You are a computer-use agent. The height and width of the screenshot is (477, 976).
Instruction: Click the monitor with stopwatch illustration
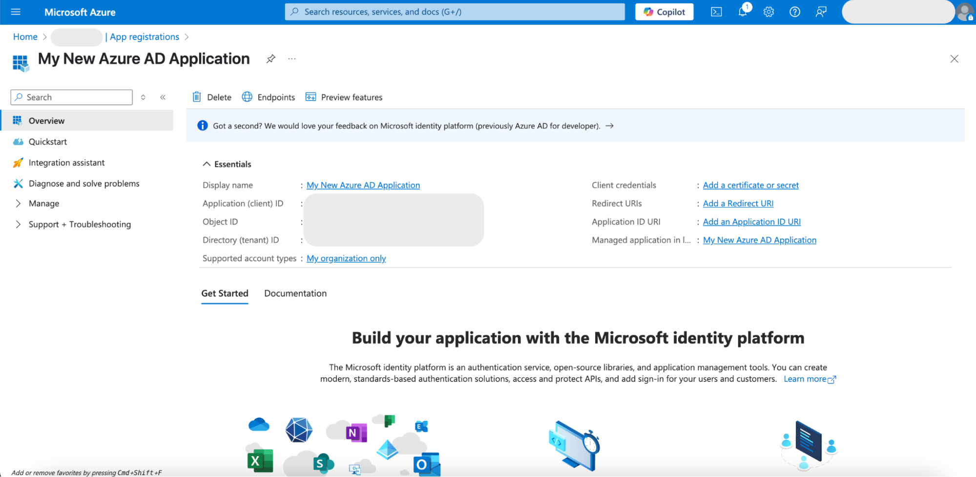[x=575, y=446]
